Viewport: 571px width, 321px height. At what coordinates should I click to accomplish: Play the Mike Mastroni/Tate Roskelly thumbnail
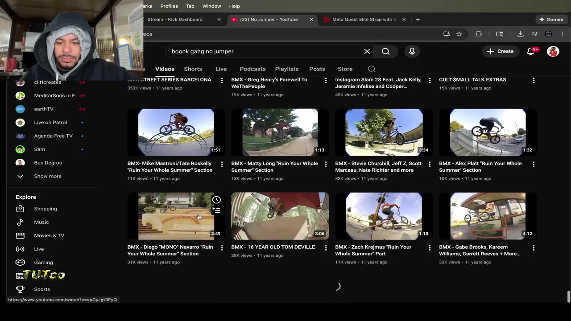coord(176,132)
